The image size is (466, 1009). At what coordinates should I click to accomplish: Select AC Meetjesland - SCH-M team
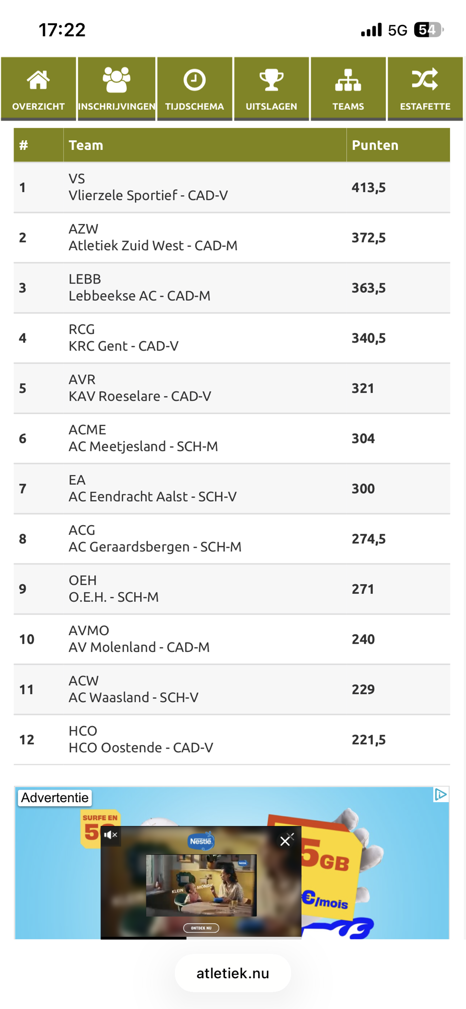point(231,438)
